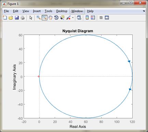The height and width of the screenshot is (132, 148).
Task: Click the Link Plot icon
Action: pos(79,18)
